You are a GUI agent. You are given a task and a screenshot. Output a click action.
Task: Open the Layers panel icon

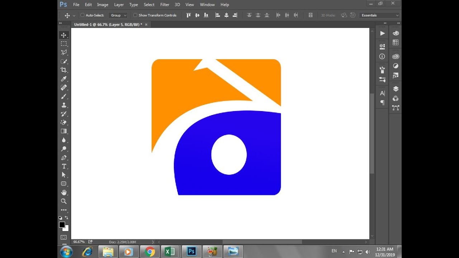[x=396, y=89]
